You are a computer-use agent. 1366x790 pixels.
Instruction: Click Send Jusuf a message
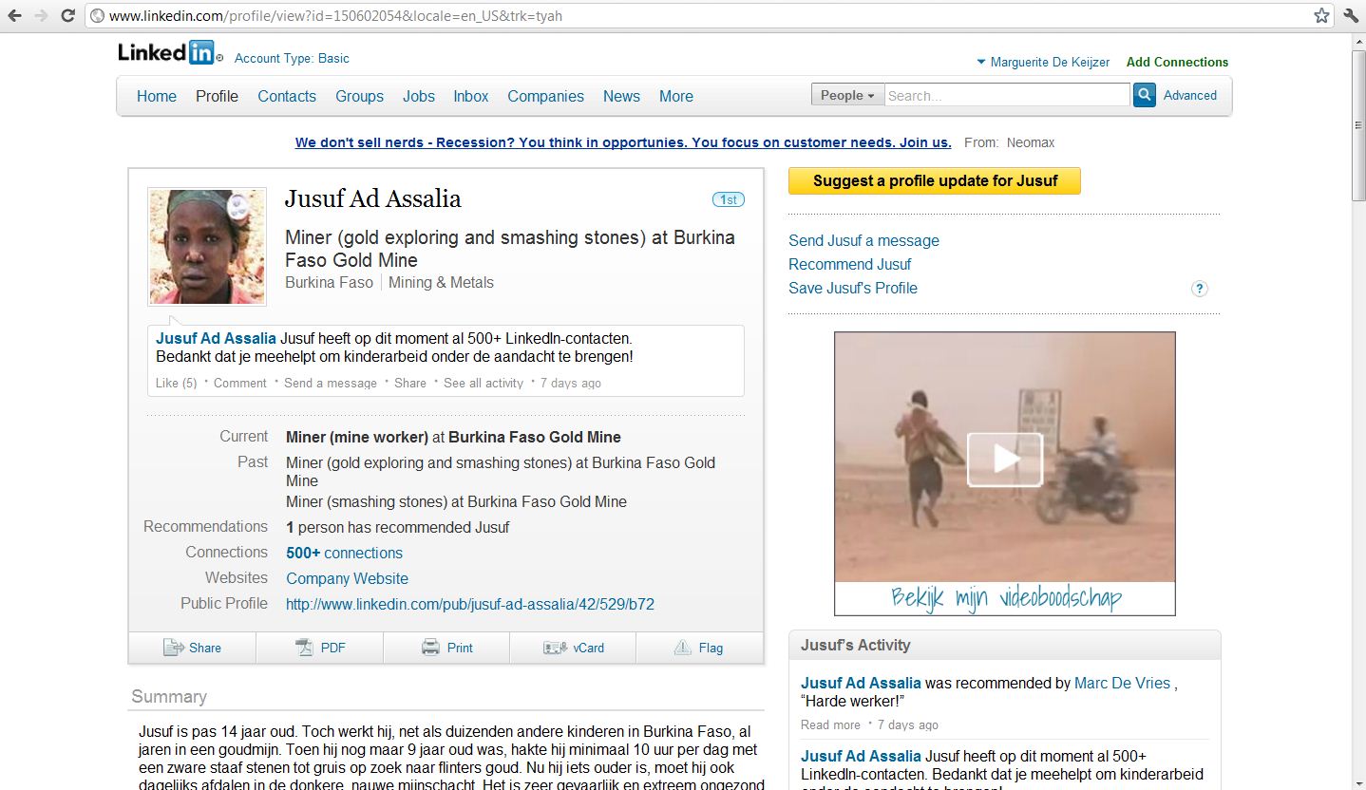pos(863,240)
